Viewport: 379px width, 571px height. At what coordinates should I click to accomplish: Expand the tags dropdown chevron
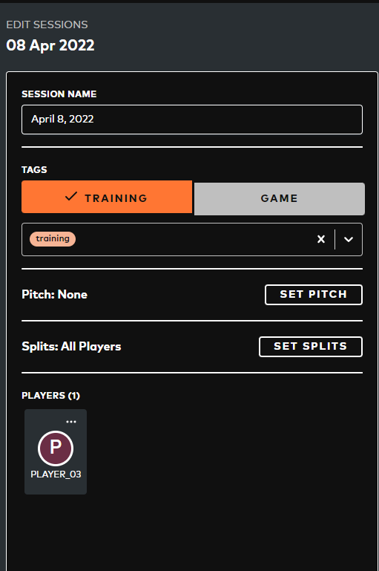pyautogui.click(x=349, y=239)
